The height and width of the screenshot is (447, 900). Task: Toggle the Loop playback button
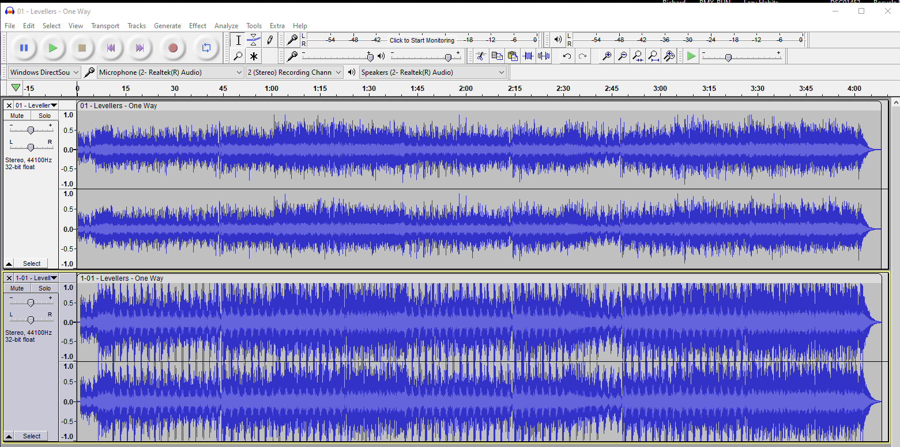206,48
